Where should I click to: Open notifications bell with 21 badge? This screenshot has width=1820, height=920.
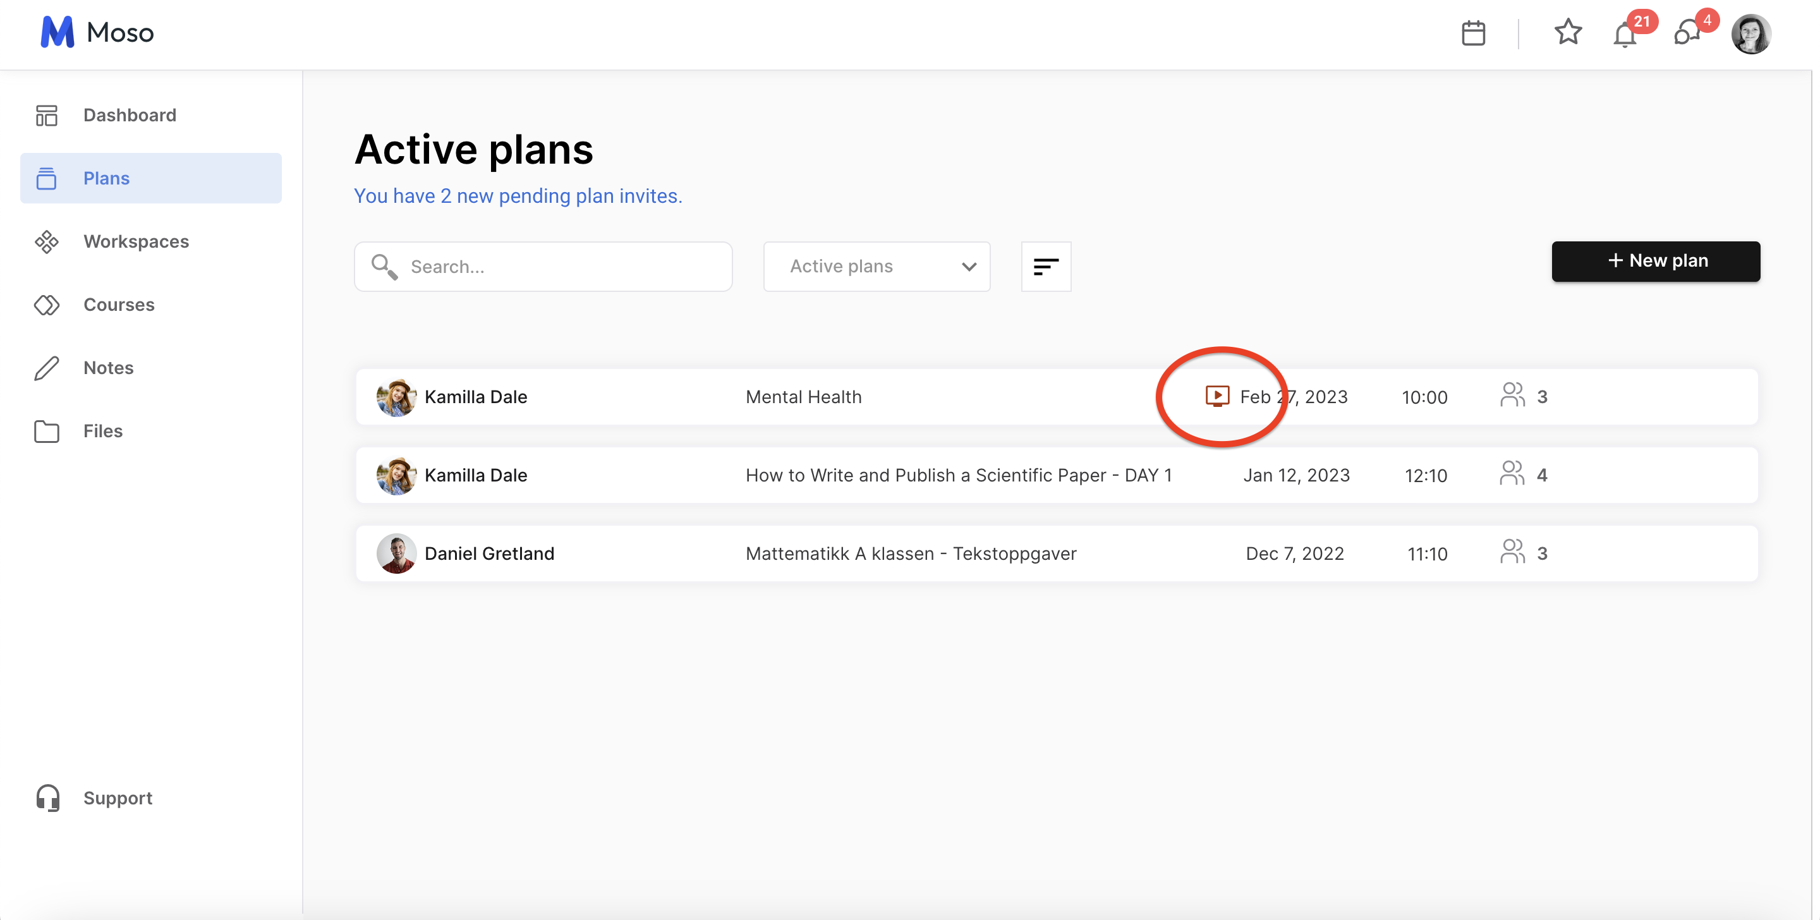point(1625,34)
